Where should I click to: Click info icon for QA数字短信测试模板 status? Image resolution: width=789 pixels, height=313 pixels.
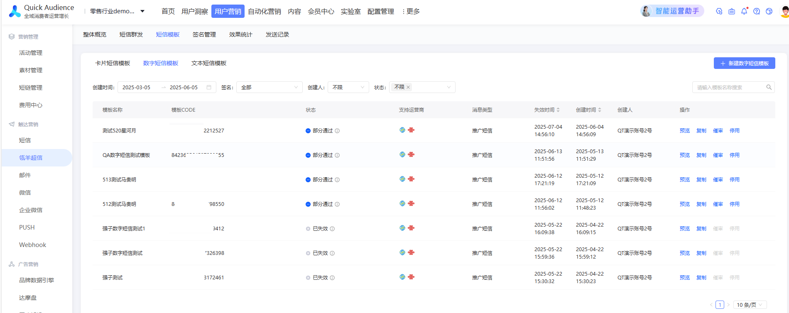point(337,155)
